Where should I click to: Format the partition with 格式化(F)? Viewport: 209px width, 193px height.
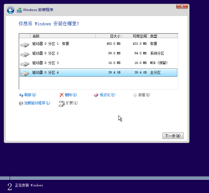click(x=108, y=95)
